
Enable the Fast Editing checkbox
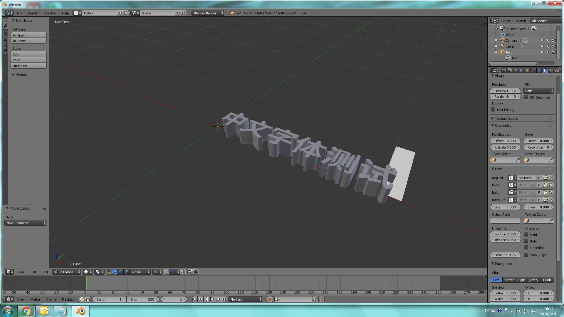[493, 110]
